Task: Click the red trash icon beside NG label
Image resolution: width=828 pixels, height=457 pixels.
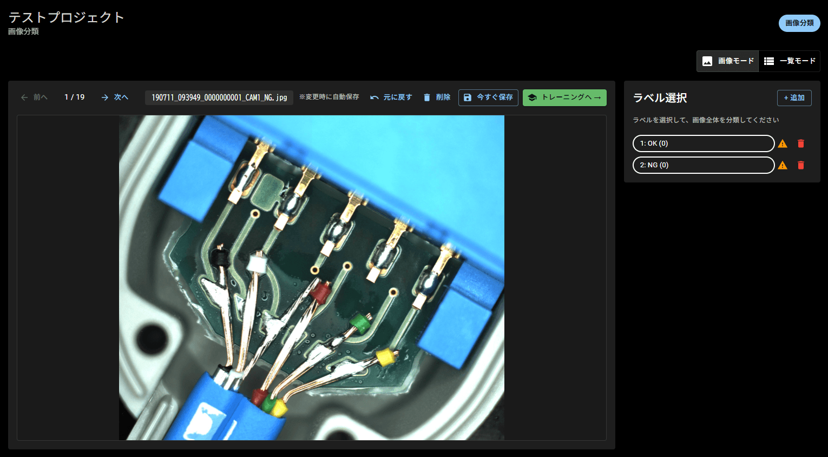Action: pos(801,165)
